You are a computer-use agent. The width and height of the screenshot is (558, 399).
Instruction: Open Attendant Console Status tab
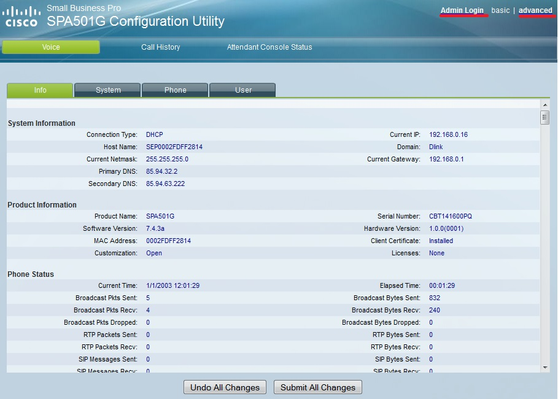[269, 47]
